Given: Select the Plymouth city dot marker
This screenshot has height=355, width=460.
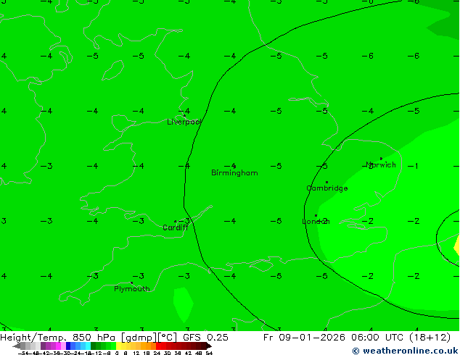Looking at the screenshot, I should (x=131, y=283).
